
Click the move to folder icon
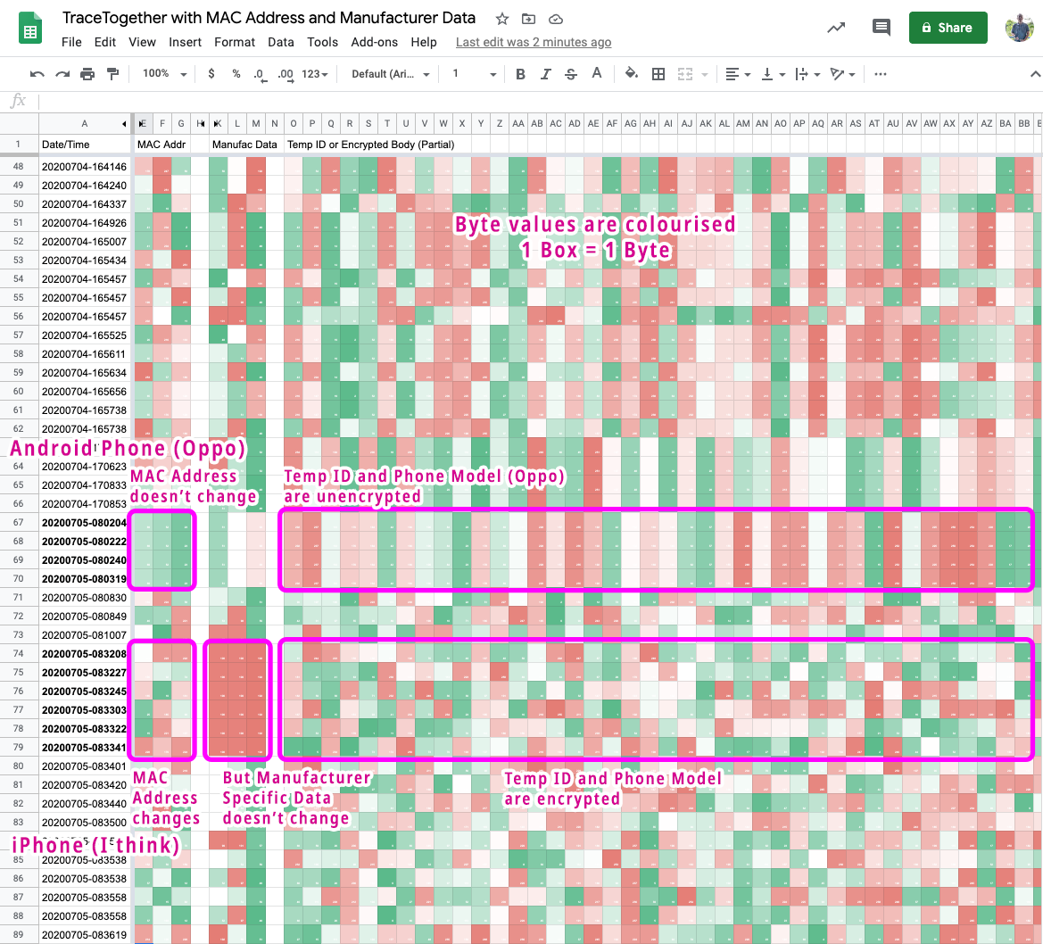pyautogui.click(x=529, y=19)
